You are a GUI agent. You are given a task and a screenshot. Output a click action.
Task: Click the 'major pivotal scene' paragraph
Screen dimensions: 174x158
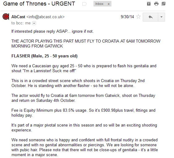click(84, 127)
